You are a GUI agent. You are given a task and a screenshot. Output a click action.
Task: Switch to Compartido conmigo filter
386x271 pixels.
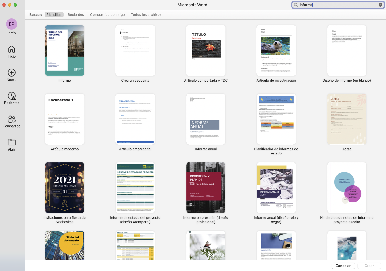[107, 15]
